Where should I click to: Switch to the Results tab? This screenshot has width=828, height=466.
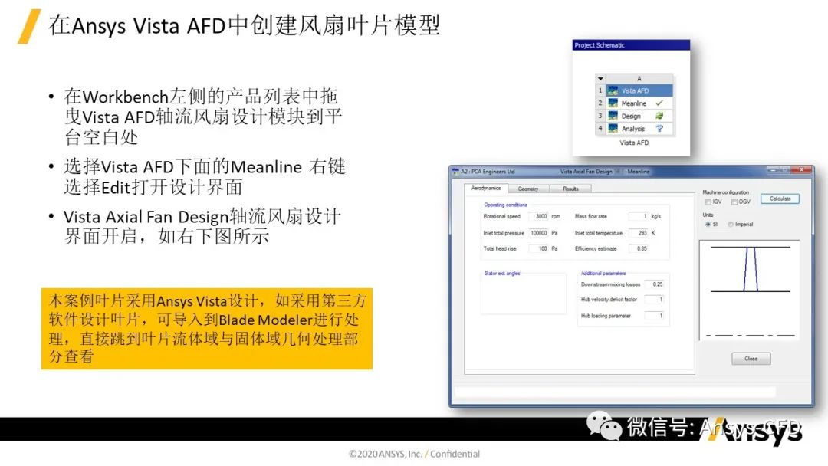[570, 189]
